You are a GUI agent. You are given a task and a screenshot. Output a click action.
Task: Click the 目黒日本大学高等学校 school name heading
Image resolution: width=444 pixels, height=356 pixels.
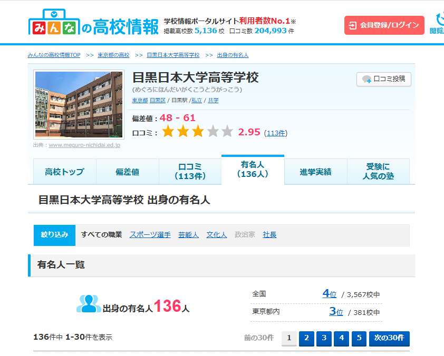(x=196, y=77)
